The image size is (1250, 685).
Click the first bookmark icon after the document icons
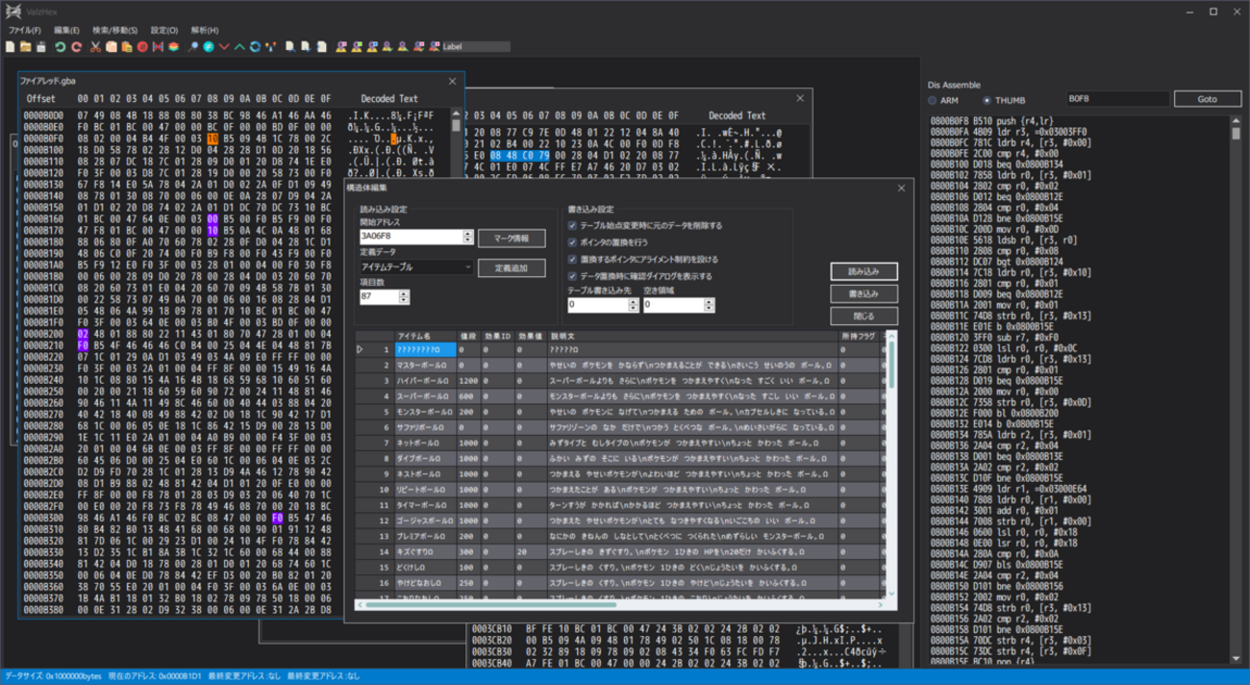click(340, 46)
